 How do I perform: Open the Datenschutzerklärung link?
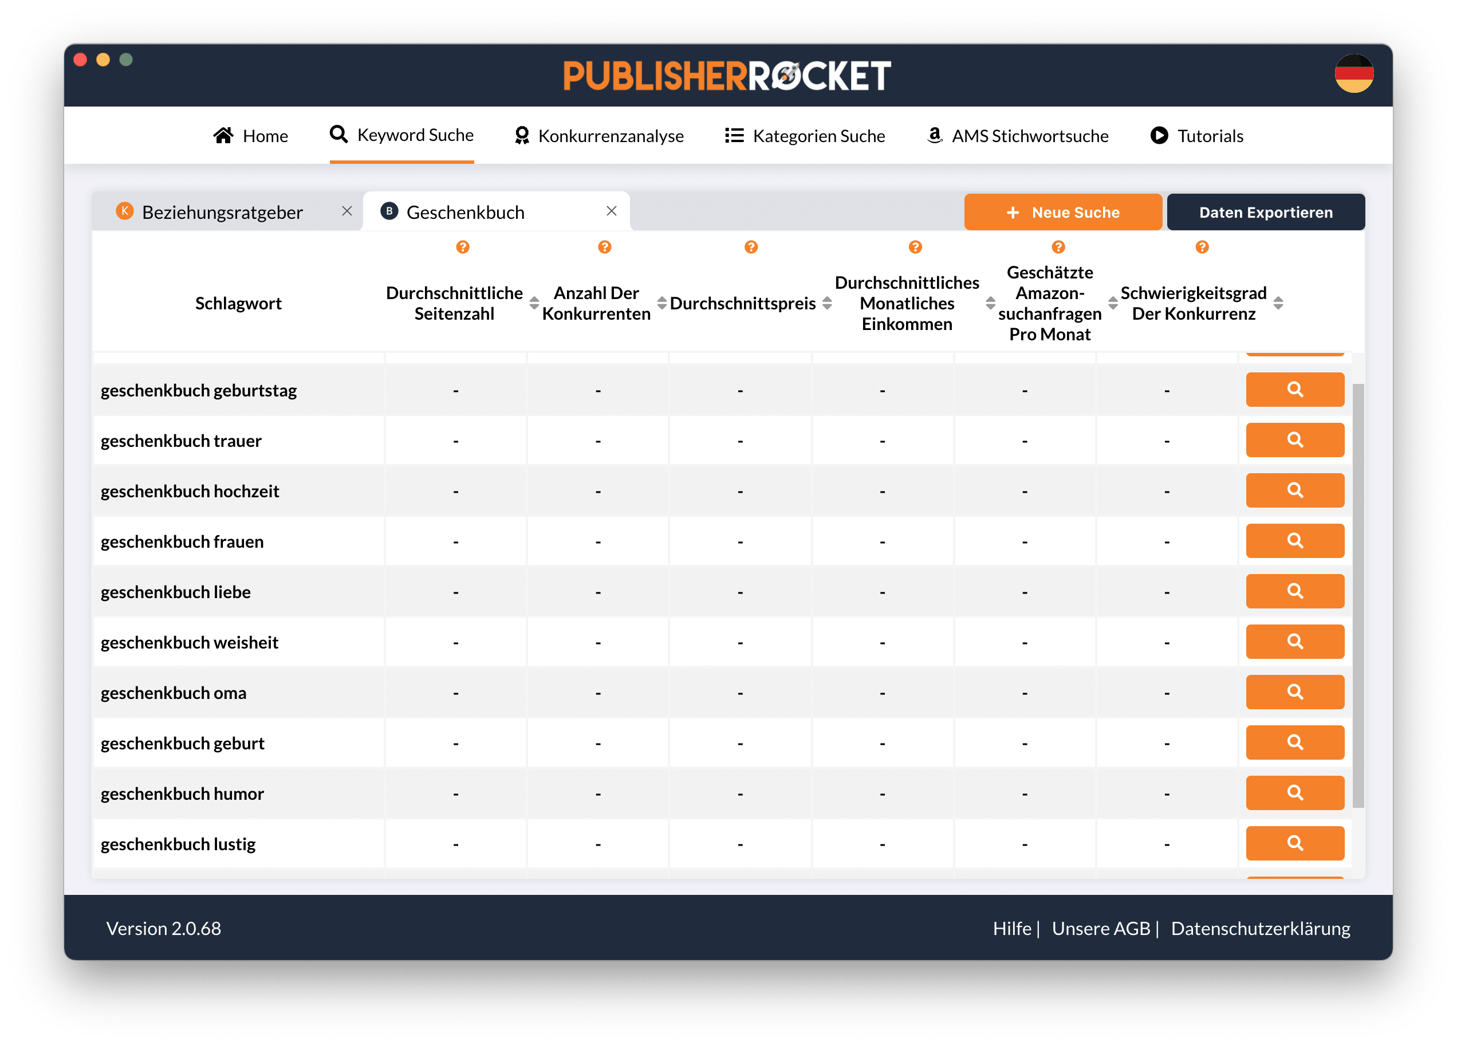(1261, 929)
